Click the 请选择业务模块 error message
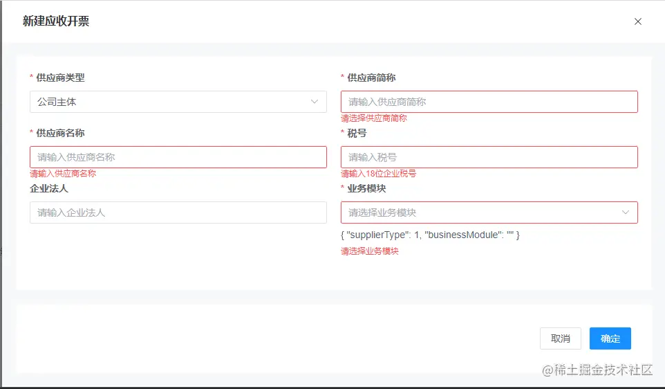The height and width of the screenshot is (389, 665). pos(369,251)
